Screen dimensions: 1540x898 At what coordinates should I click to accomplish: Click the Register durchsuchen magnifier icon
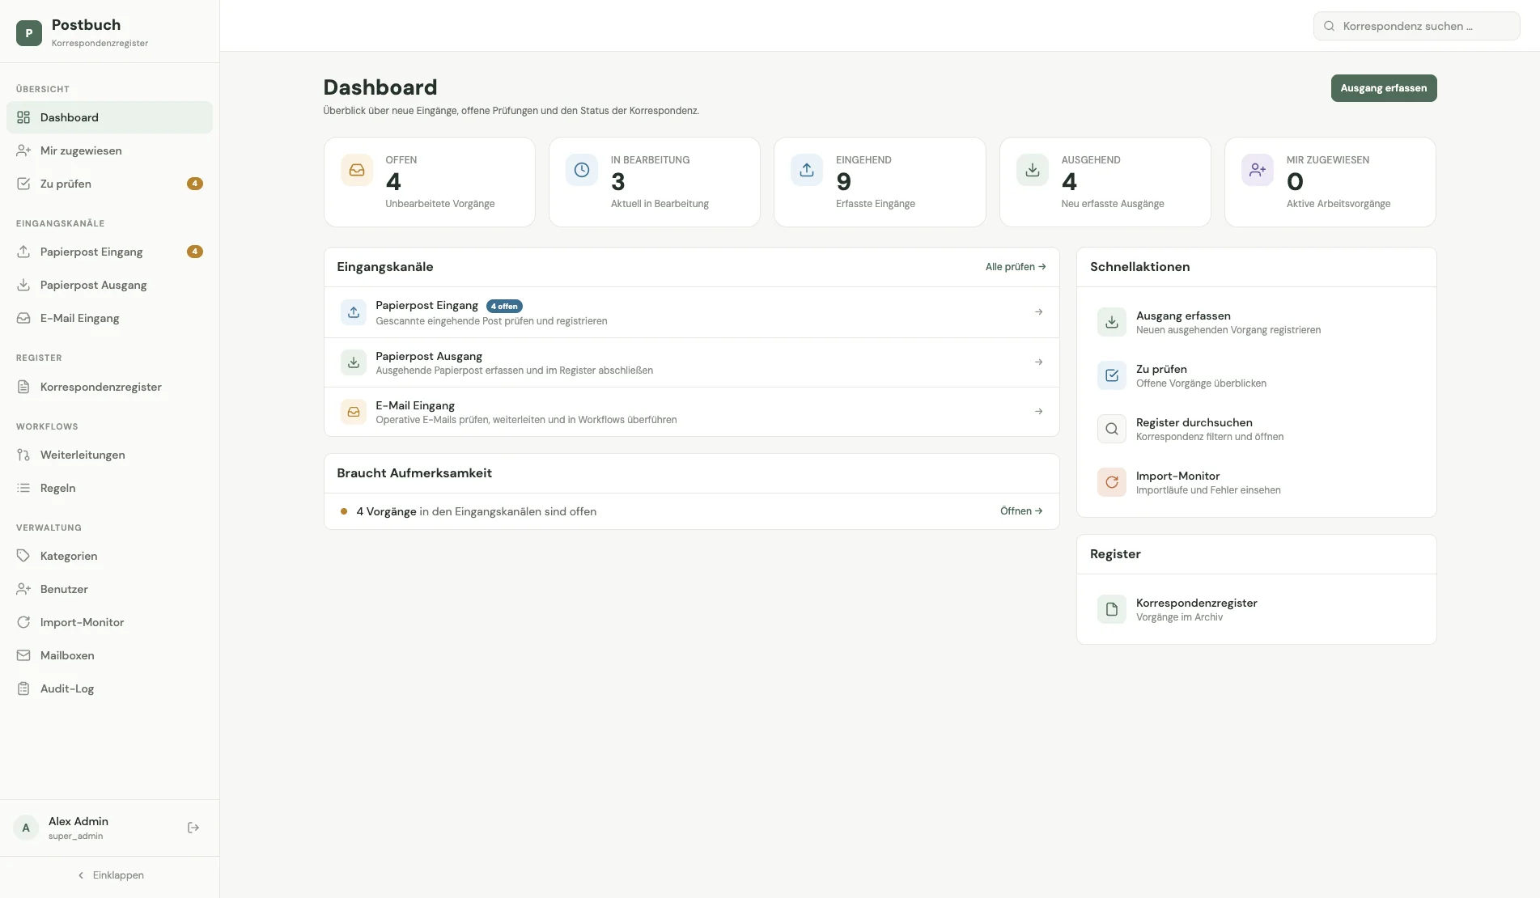pyautogui.click(x=1112, y=429)
